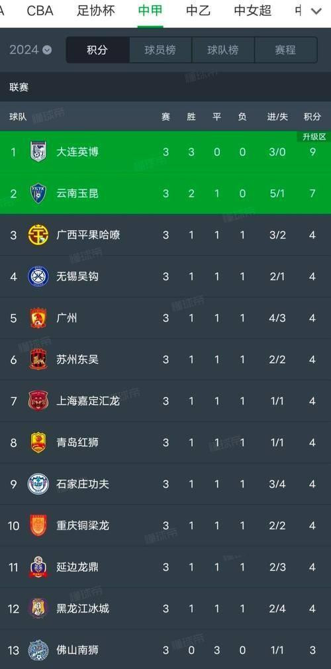This screenshot has width=331, height=669.
Task: Switch to the 球员榜 segment
Action: [160, 50]
